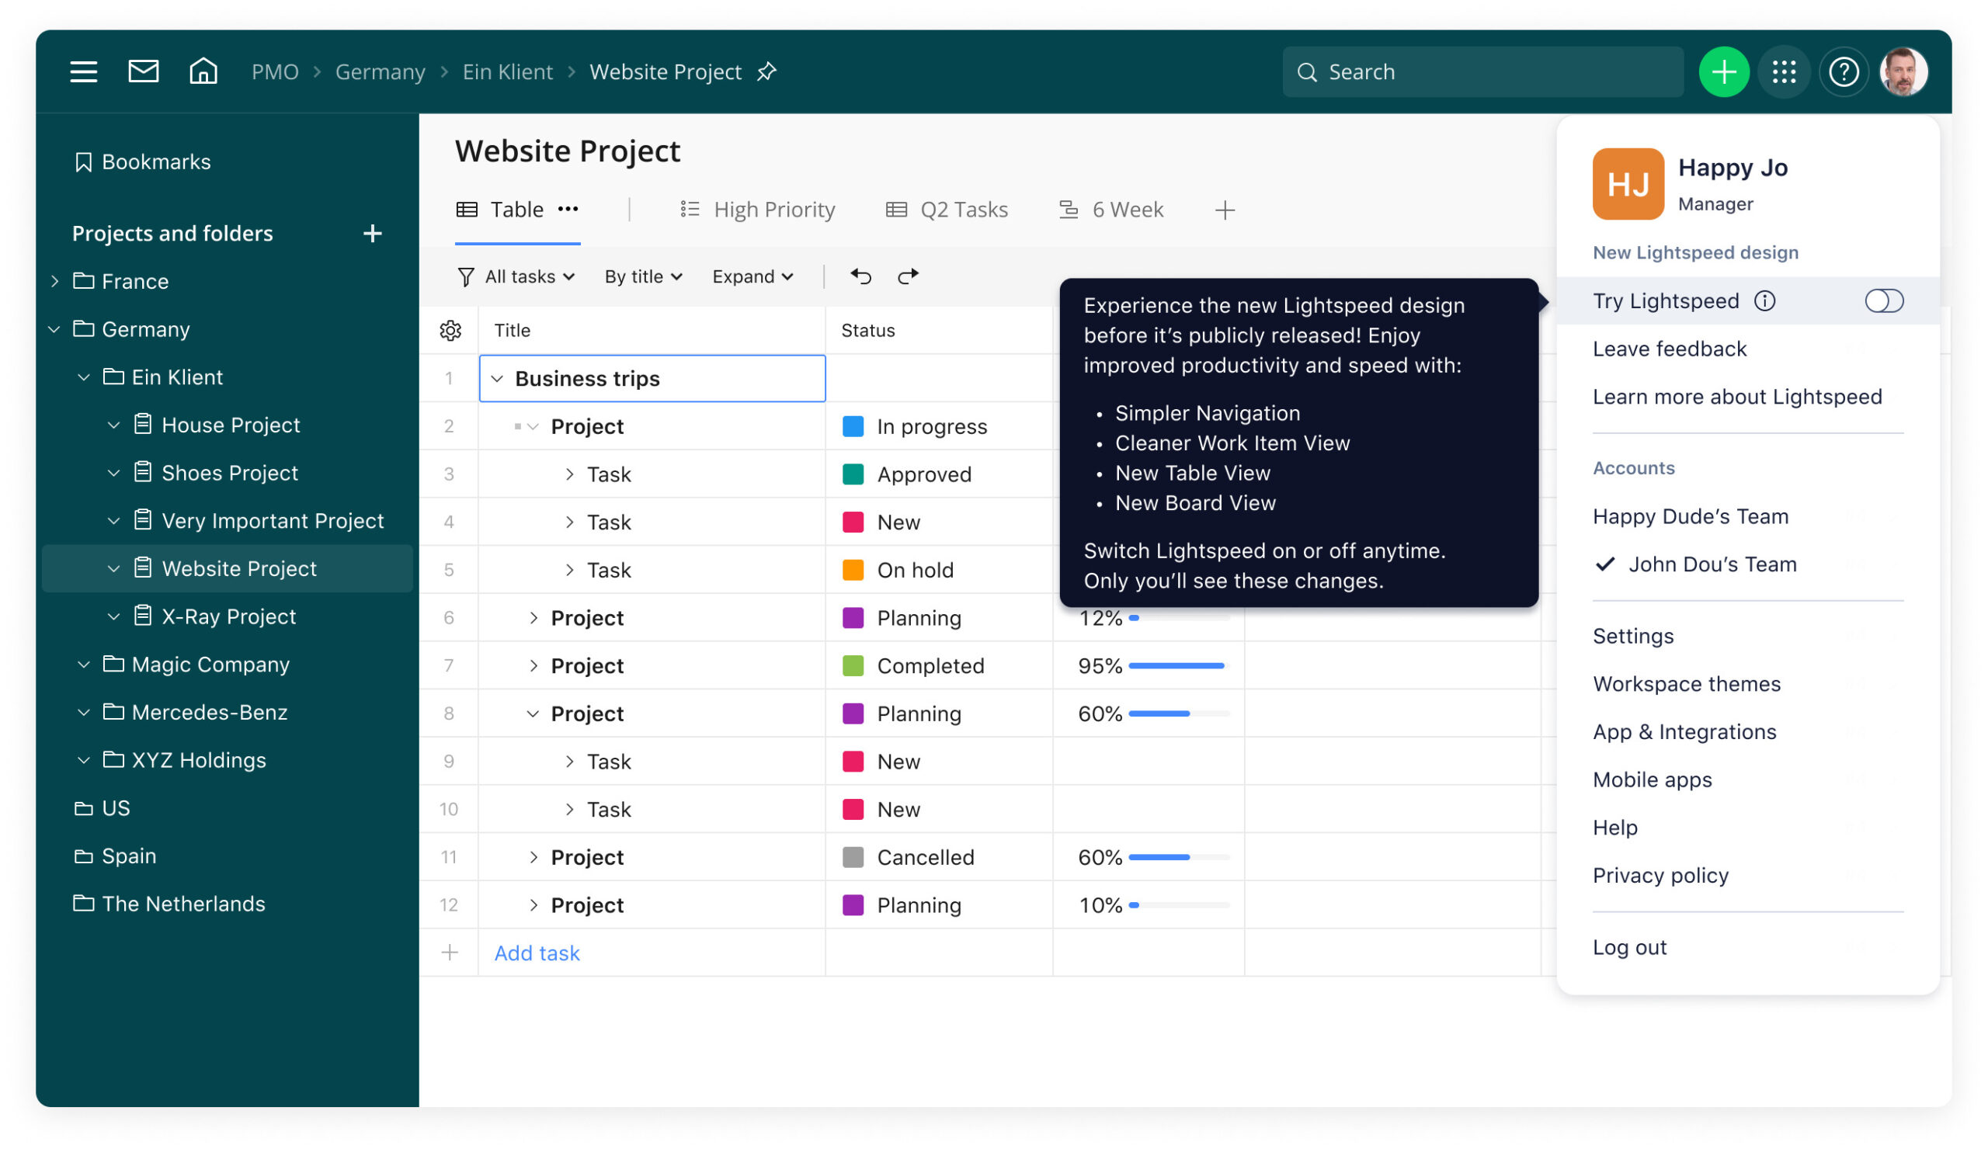Check John Dou's Team account
Viewport: 1988px width, 1149px height.
[1711, 564]
